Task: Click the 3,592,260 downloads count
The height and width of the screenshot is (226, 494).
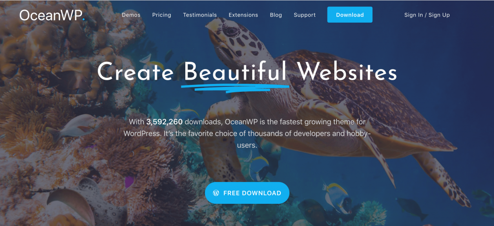Action: pyautogui.click(x=165, y=121)
